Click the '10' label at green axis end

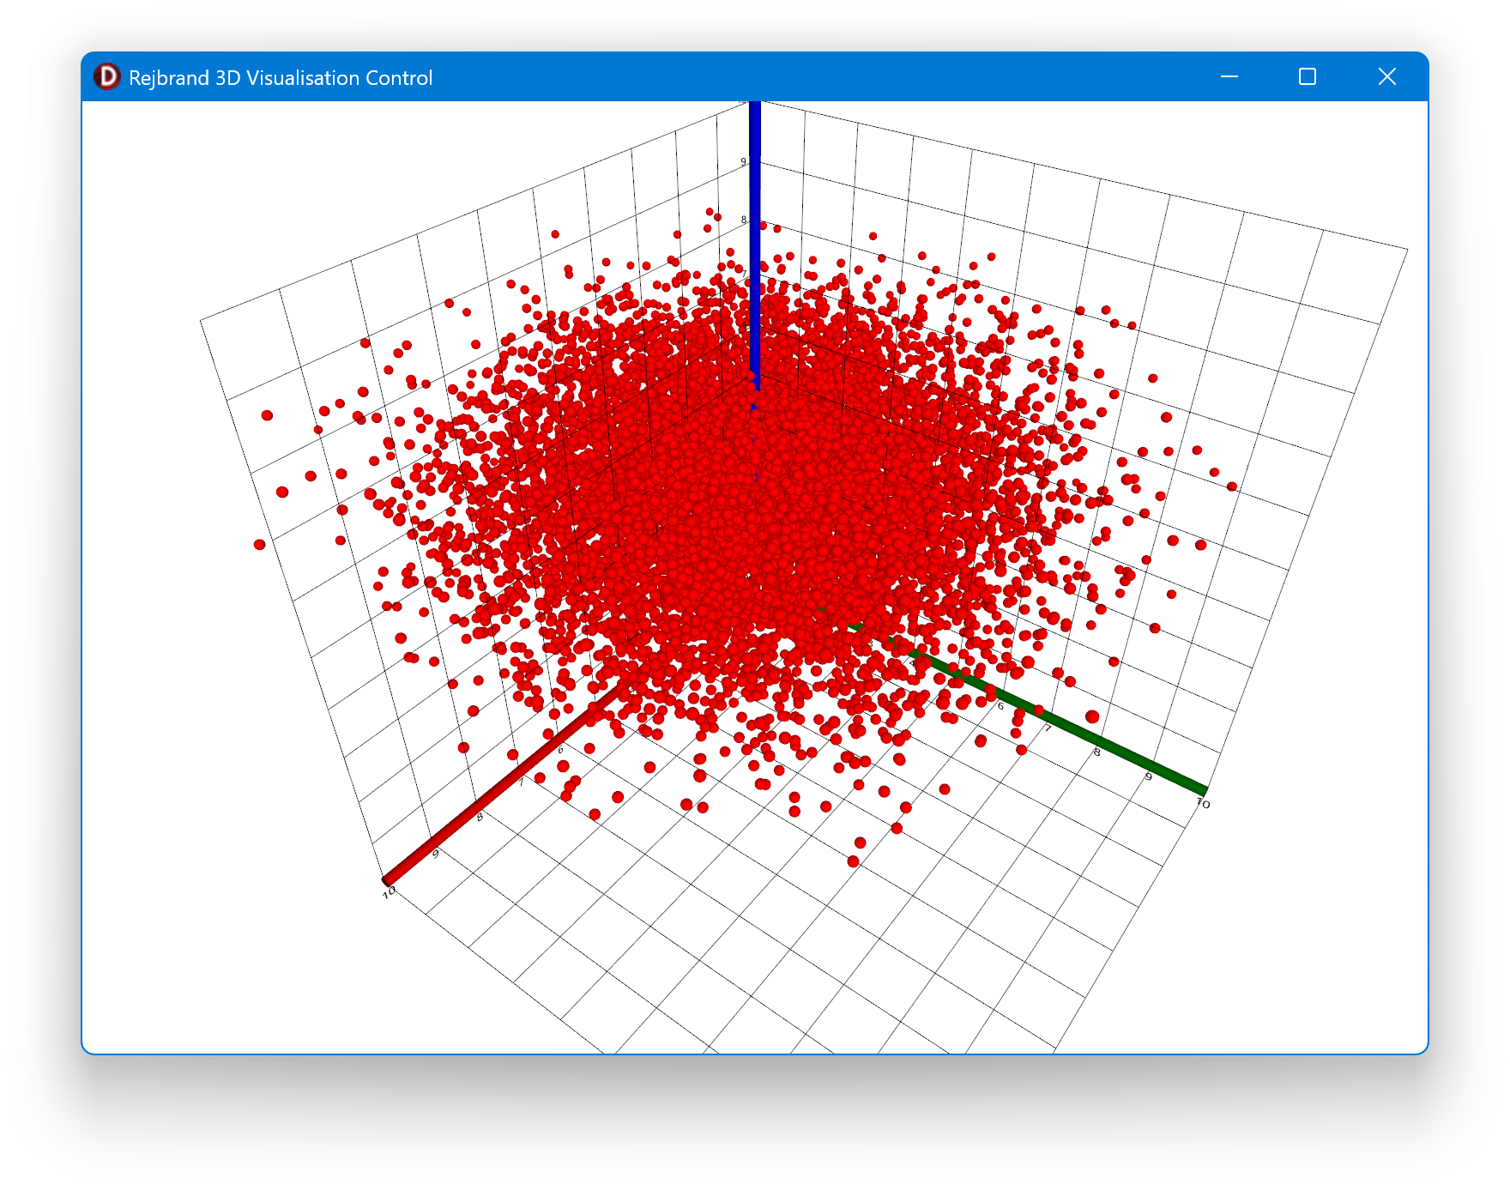(x=1203, y=803)
